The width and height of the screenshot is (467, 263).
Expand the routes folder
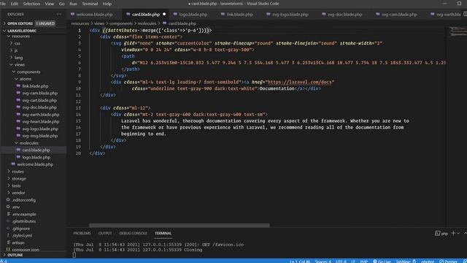9,172
